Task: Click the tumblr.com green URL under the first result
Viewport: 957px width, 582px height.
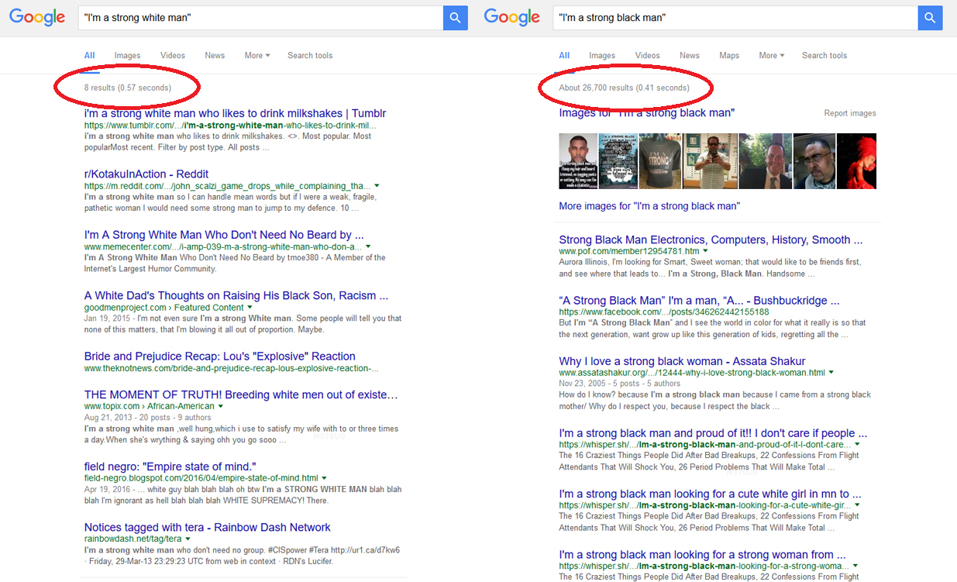Action: tap(230, 125)
